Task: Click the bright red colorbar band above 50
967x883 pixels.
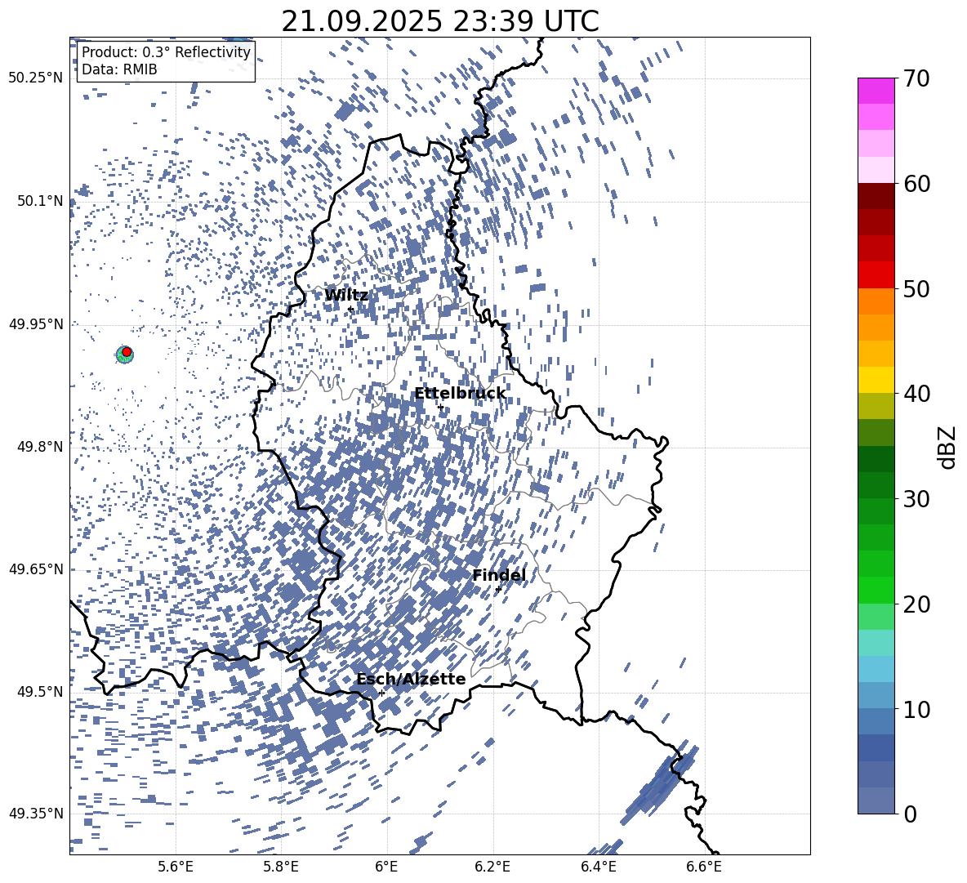Action: (x=876, y=275)
